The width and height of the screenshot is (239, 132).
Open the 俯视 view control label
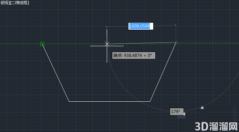click(x=4, y=3)
